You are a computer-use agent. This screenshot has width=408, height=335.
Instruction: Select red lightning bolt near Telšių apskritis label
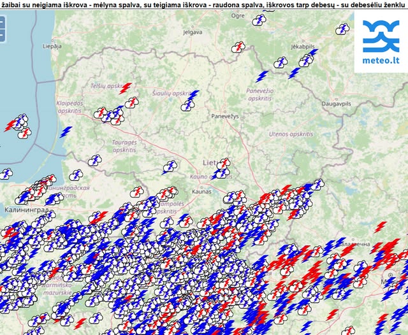tap(126, 88)
